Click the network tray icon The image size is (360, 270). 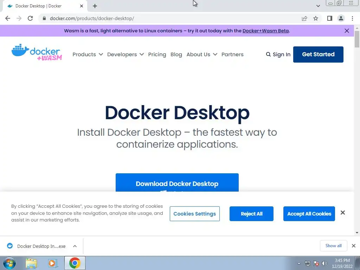pos(307,263)
